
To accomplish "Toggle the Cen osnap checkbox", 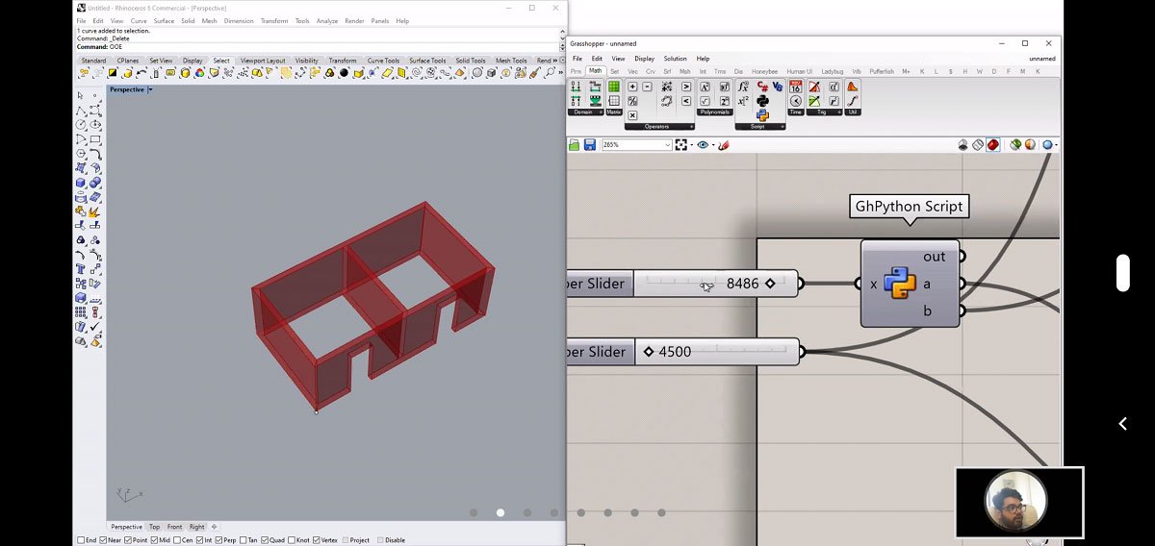I will pyautogui.click(x=177, y=540).
